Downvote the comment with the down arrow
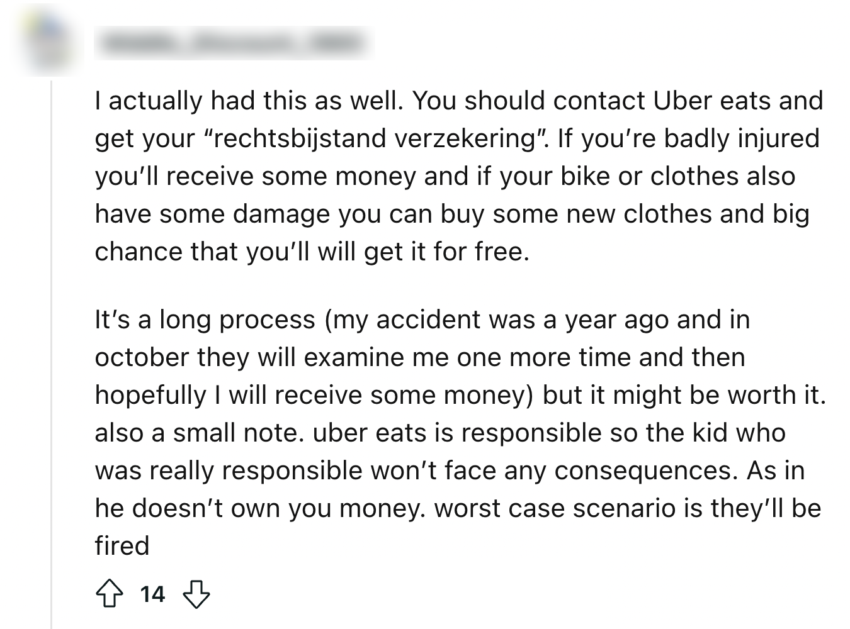This screenshot has height=629, width=850. [x=196, y=594]
